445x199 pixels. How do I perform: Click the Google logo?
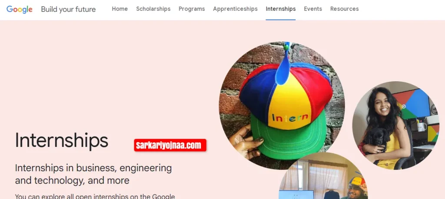(19, 9)
